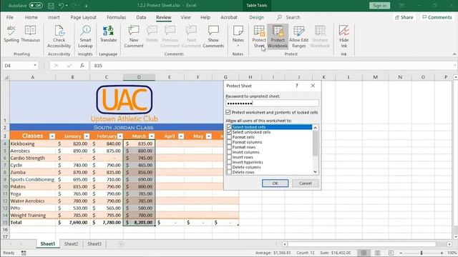
Task: Expand the Name Box dropdown
Action: [35, 66]
